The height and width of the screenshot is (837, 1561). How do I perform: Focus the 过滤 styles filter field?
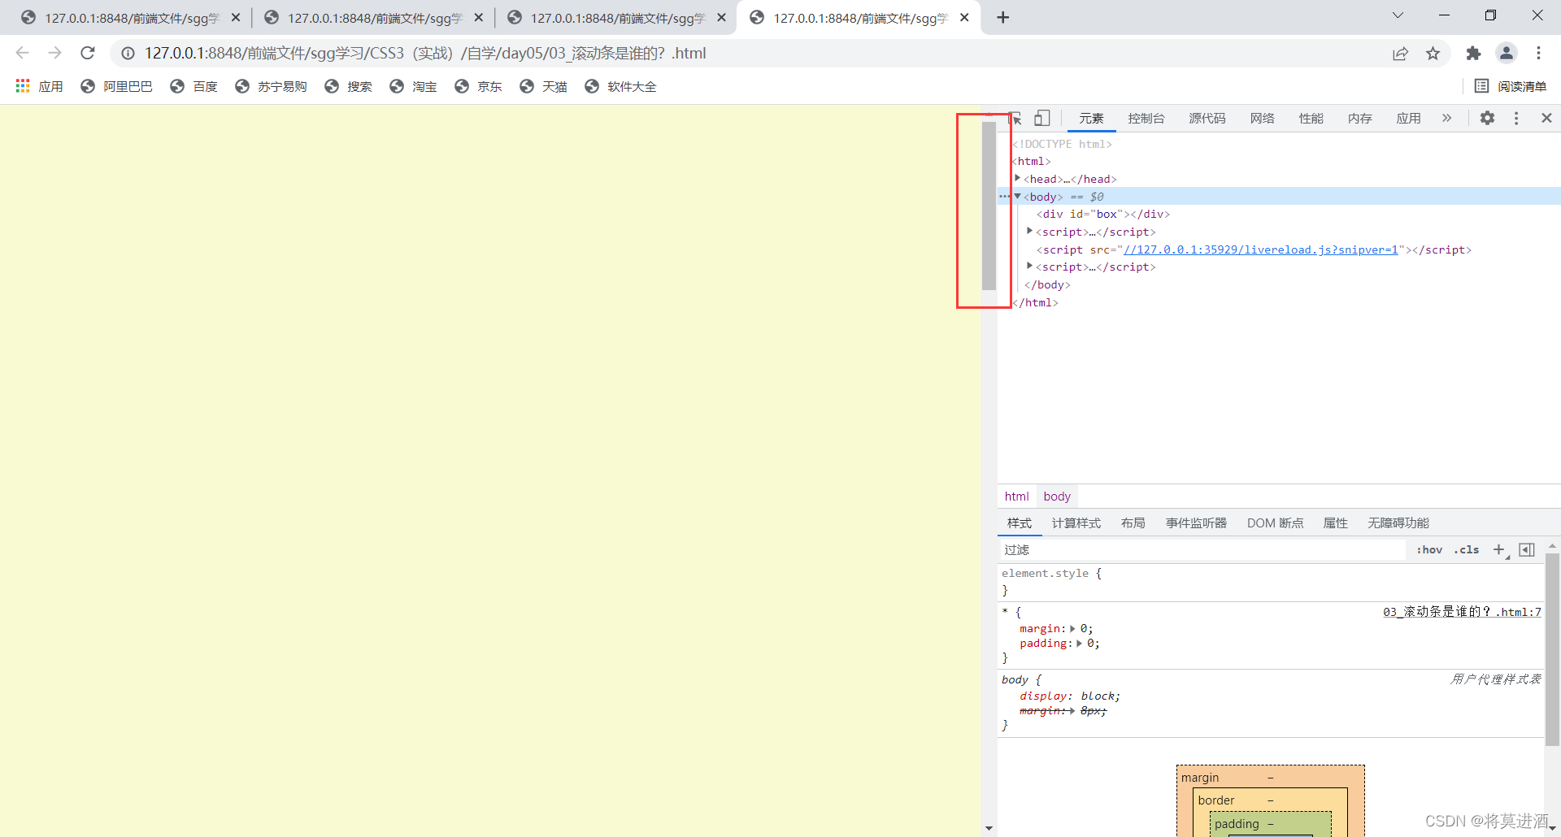click(1202, 550)
